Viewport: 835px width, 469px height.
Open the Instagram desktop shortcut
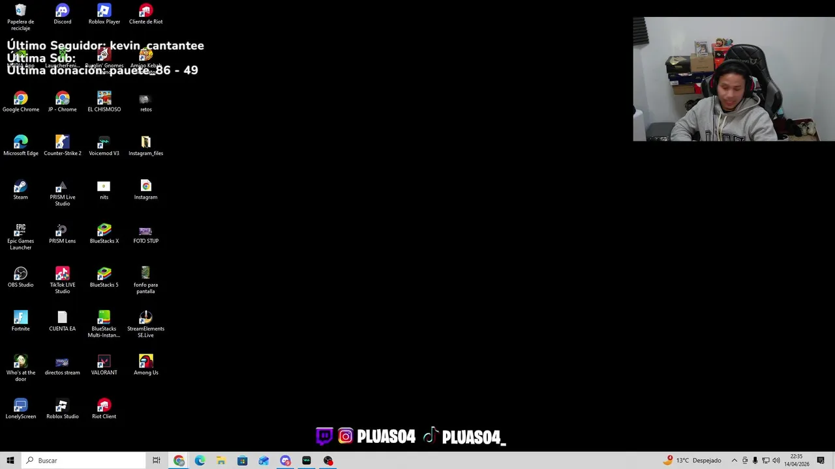pos(145,190)
